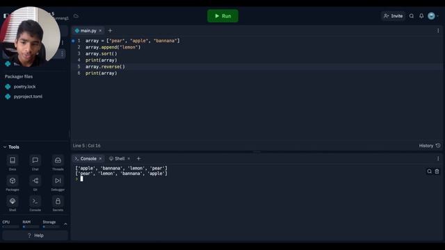Click the first console output line
The height and width of the screenshot is (250, 445).
click(121, 168)
